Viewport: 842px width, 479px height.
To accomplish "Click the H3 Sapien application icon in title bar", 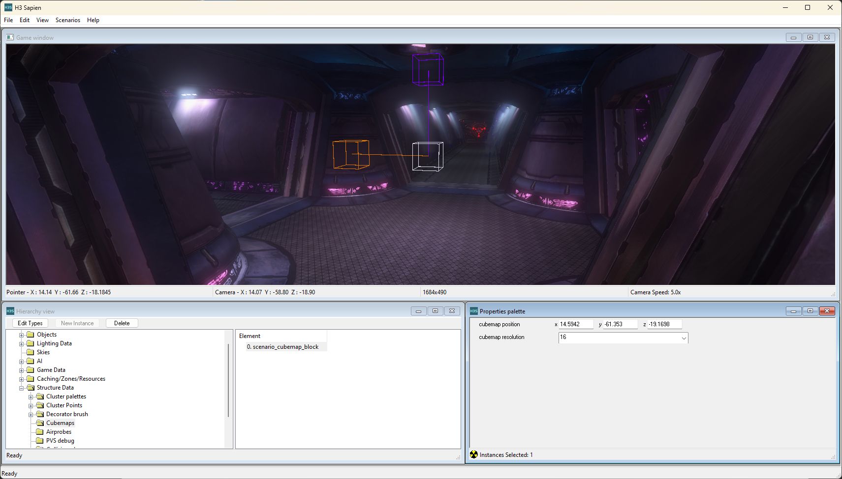I will tap(8, 7).
